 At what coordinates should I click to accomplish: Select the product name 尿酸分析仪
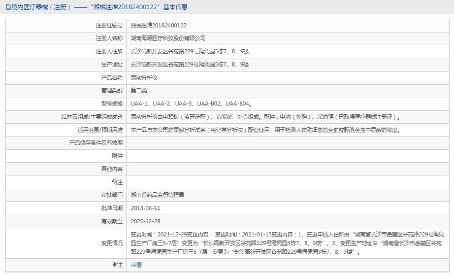click(144, 78)
